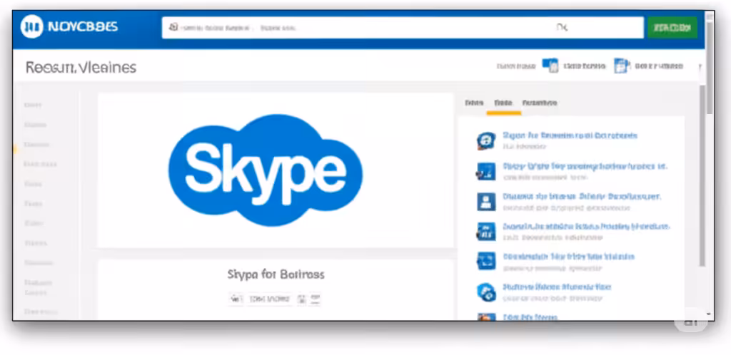
Task: Click the wide middle button under the product title
Action: [270, 299]
